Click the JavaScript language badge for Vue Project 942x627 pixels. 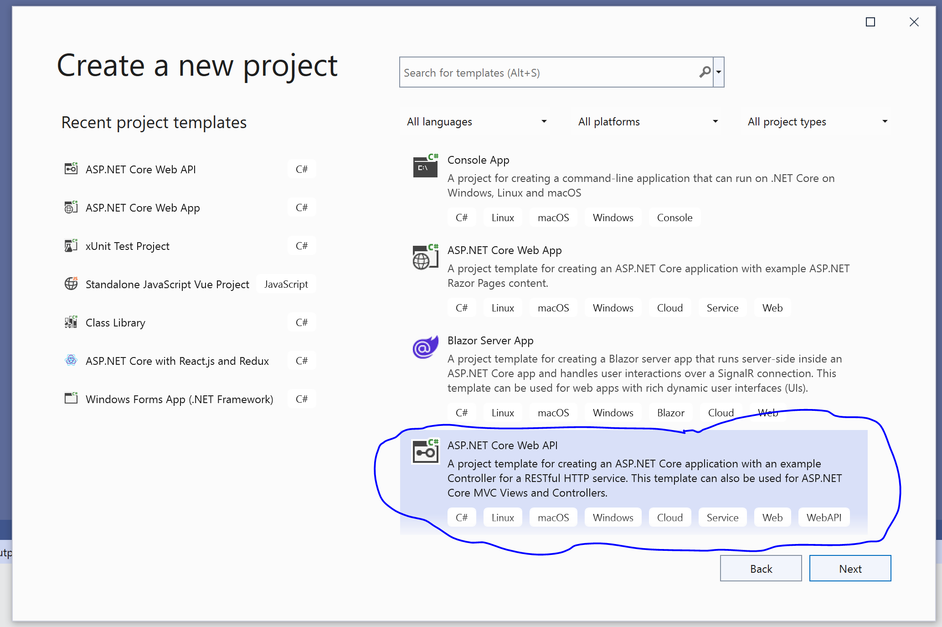click(286, 284)
